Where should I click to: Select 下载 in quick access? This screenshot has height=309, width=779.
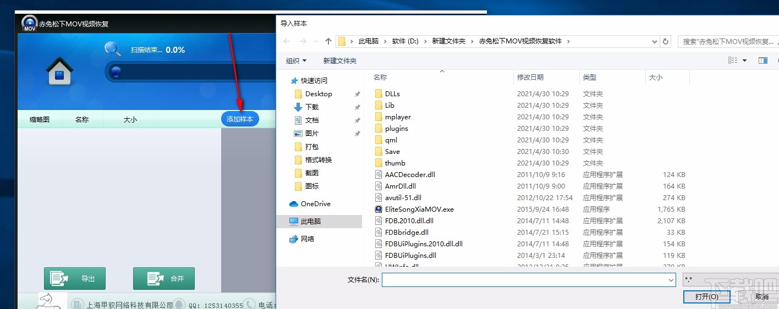click(312, 107)
